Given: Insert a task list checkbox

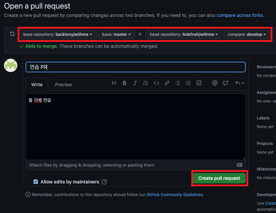Looking at the screenshot, I should [x=199, y=83].
